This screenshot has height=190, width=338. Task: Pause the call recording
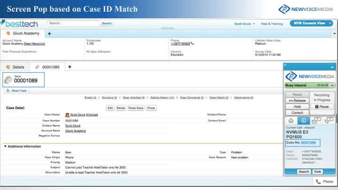click(x=322, y=106)
